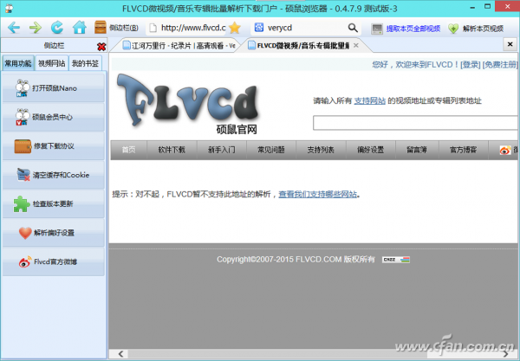
Task: Open 软件下载 in the site navigation
Action: pos(172,150)
